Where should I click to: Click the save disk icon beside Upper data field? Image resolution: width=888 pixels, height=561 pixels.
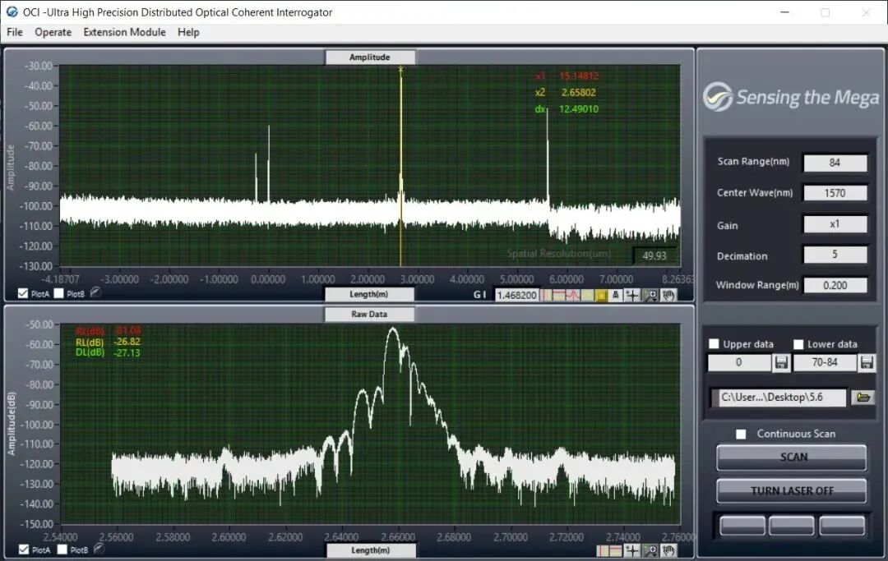pyautogui.click(x=782, y=362)
